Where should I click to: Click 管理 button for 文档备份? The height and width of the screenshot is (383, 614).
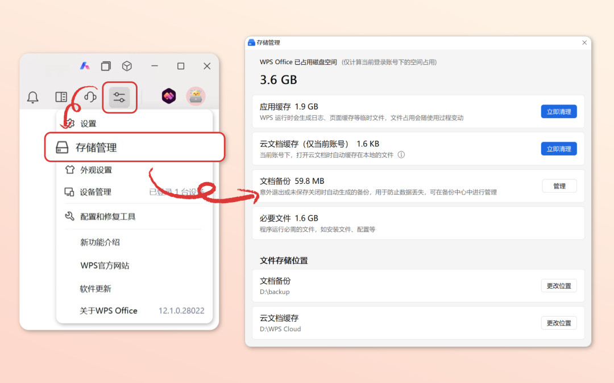pos(559,186)
